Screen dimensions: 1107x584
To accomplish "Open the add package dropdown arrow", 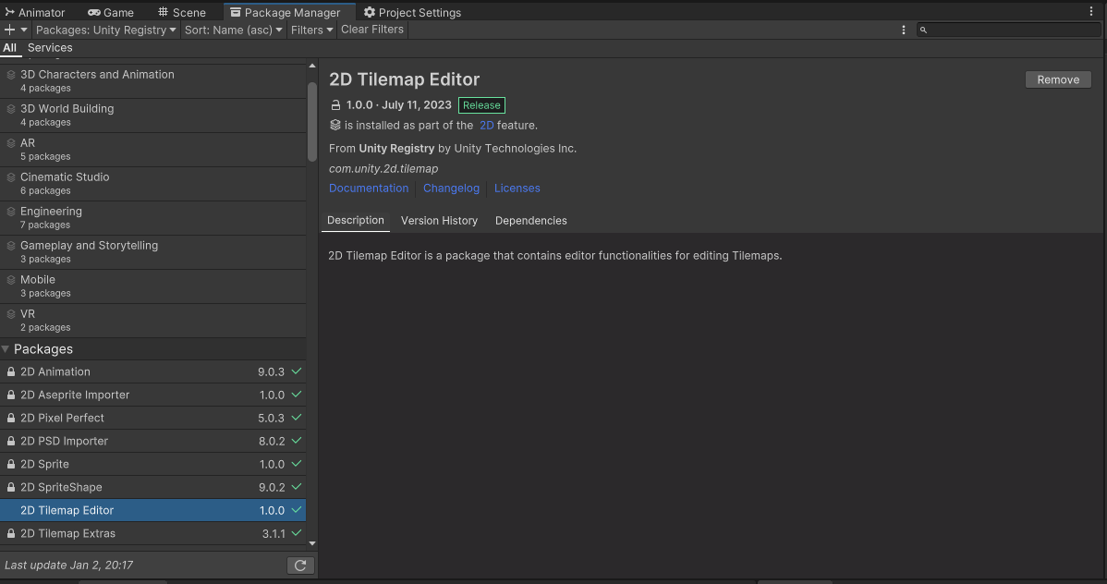I will click(x=23, y=30).
